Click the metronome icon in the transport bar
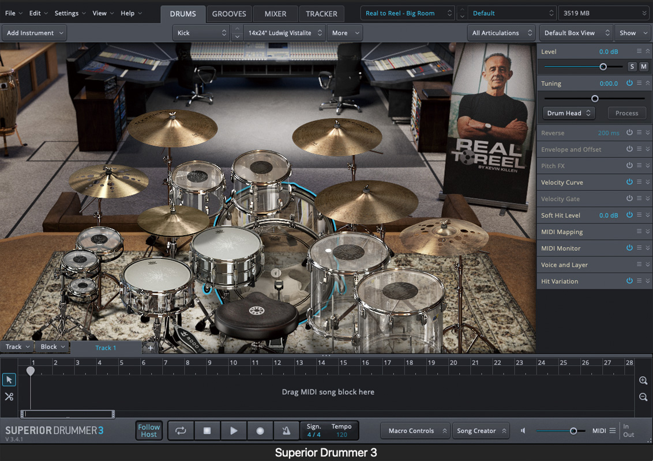The height and width of the screenshot is (461, 653). [x=287, y=430]
